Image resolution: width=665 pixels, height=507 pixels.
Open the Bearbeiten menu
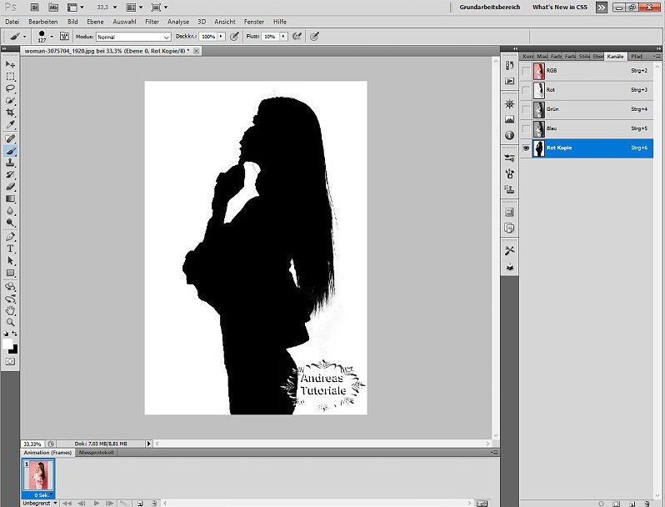pos(42,22)
